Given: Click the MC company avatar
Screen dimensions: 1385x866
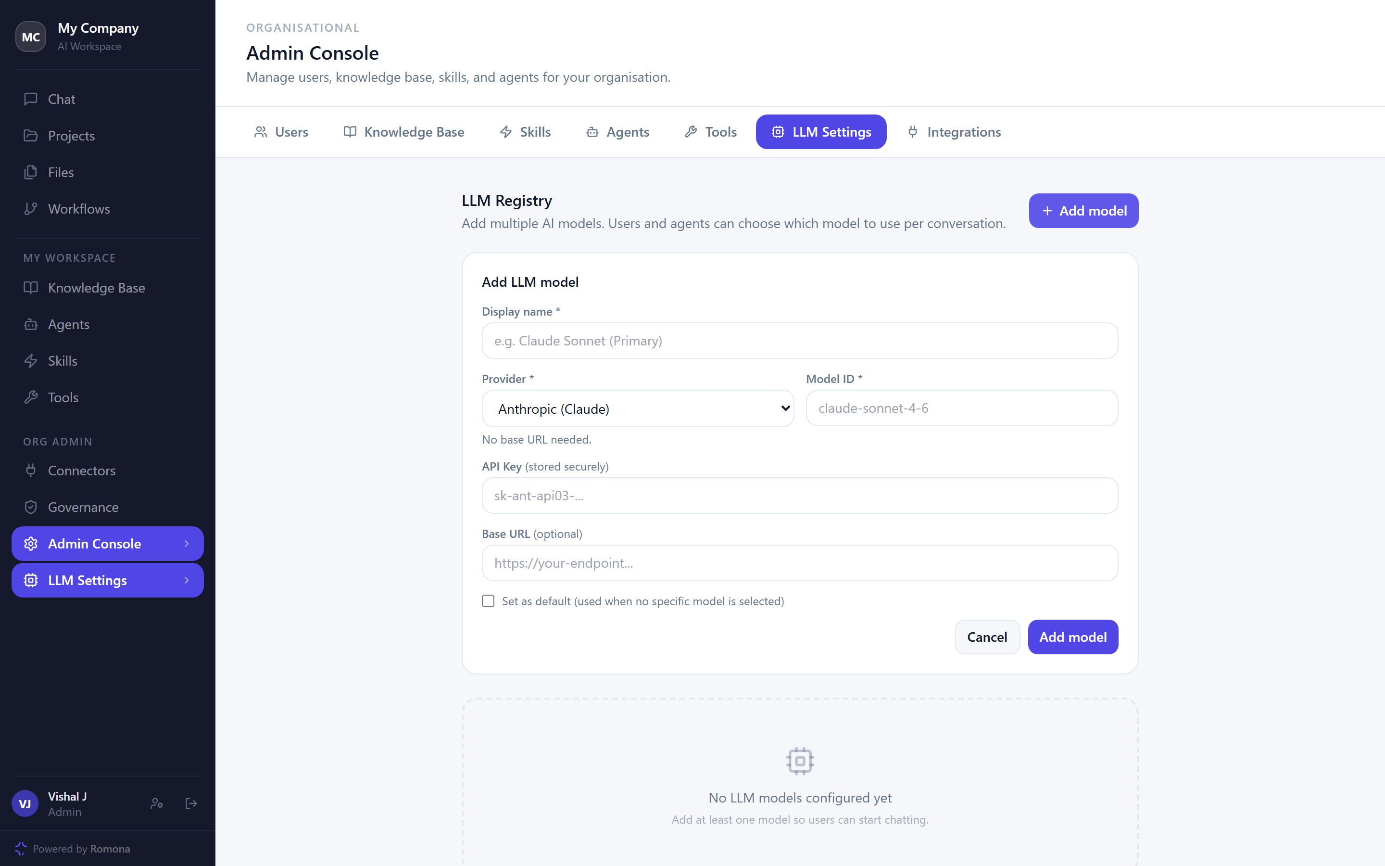Looking at the screenshot, I should tap(31, 37).
